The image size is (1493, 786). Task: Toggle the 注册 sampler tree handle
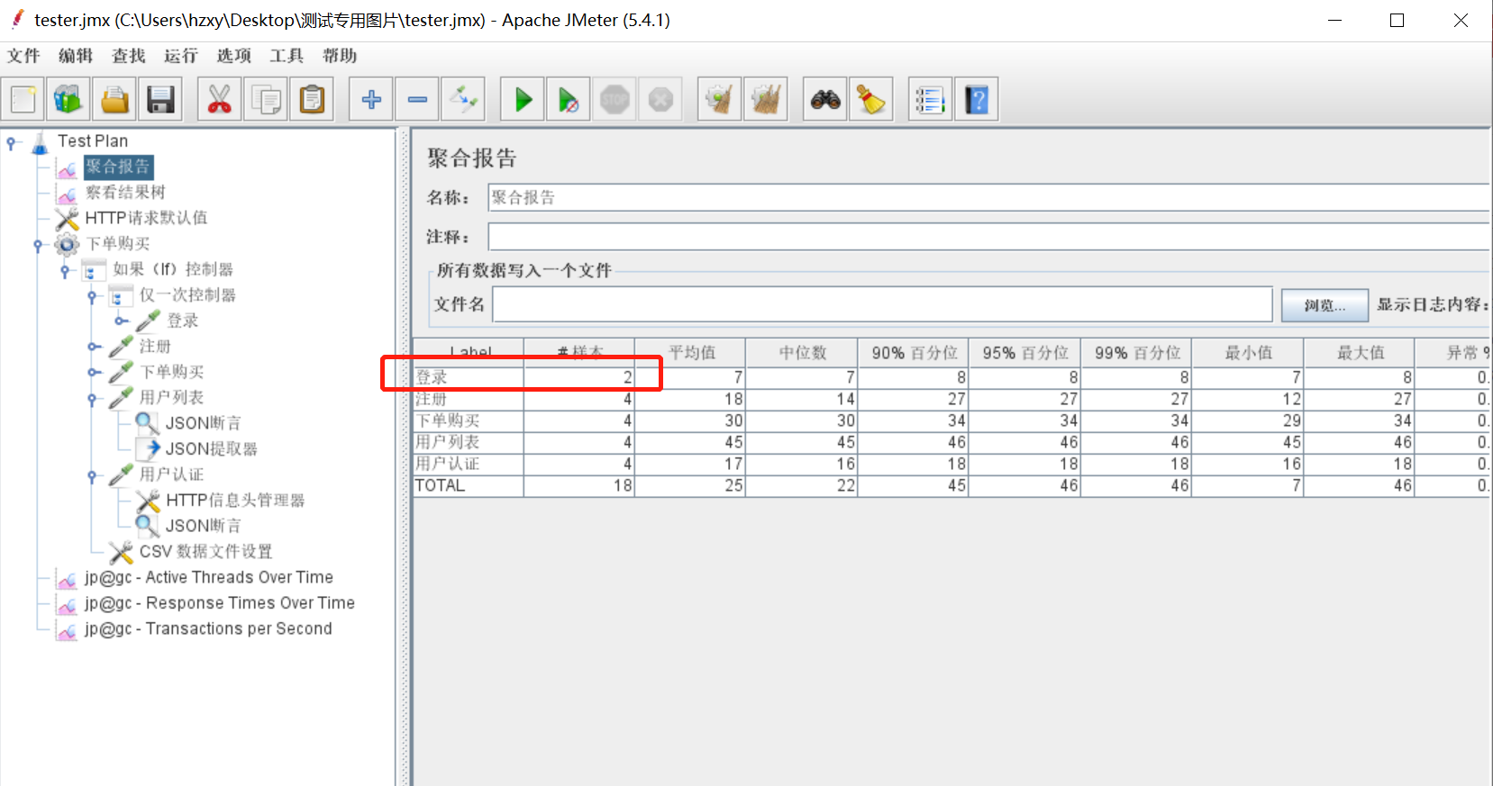[x=94, y=347]
